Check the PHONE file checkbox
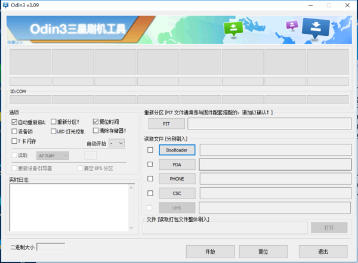 150,178
